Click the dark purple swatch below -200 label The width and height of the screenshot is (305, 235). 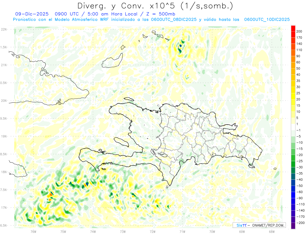click(293, 226)
